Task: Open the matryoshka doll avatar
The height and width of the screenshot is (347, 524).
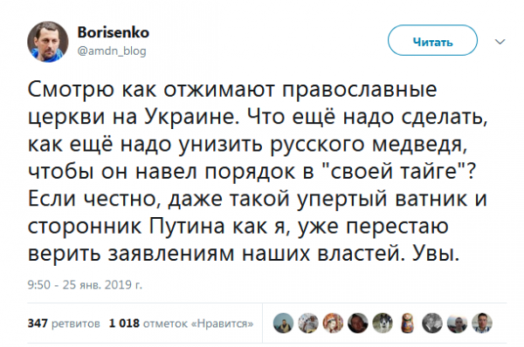Action: point(407,323)
